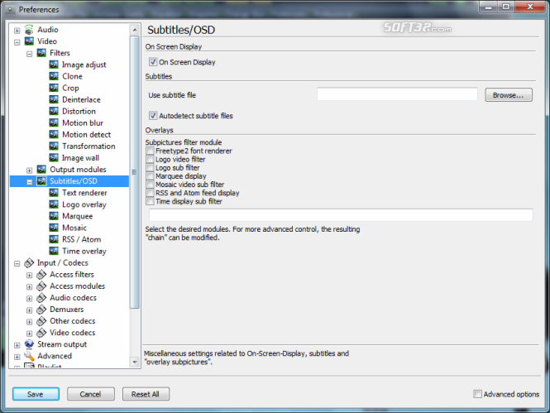Click the Crop filter icon
Screen dimensions: 550x413
point(54,88)
